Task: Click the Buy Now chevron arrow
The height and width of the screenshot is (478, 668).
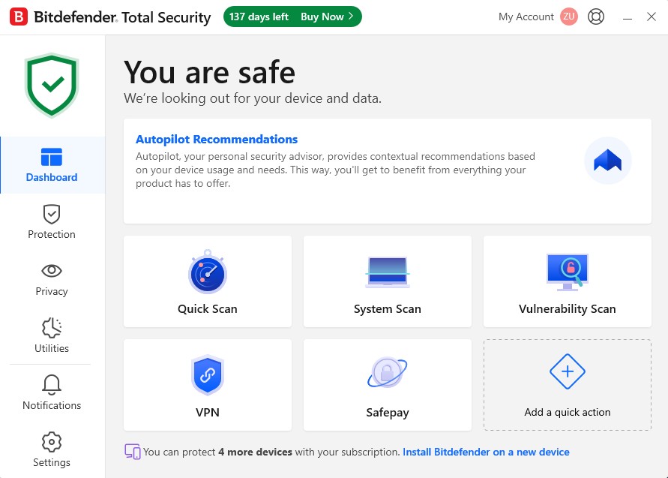Action: pos(351,17)
